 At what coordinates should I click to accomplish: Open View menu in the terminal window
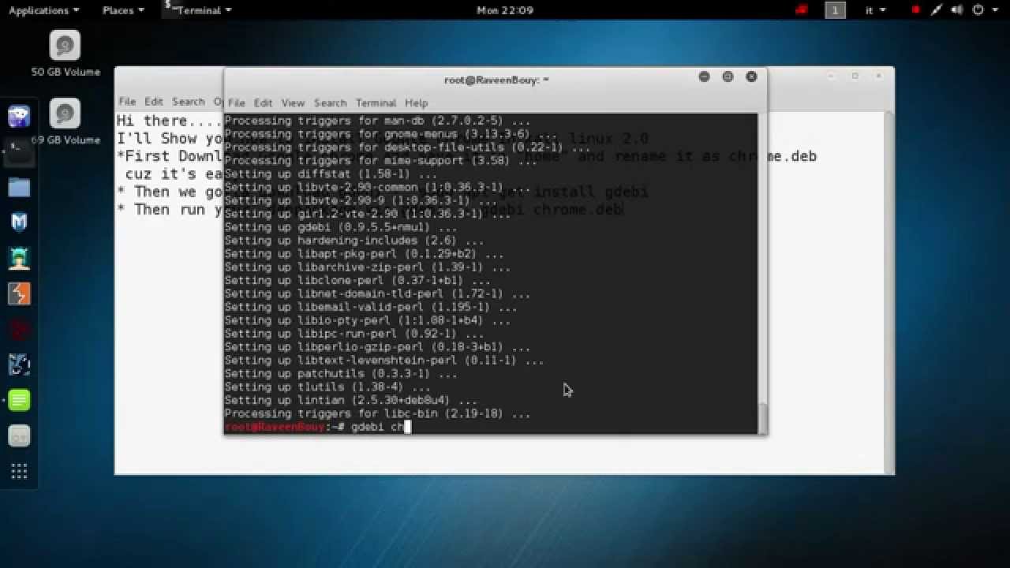point(293,103)
